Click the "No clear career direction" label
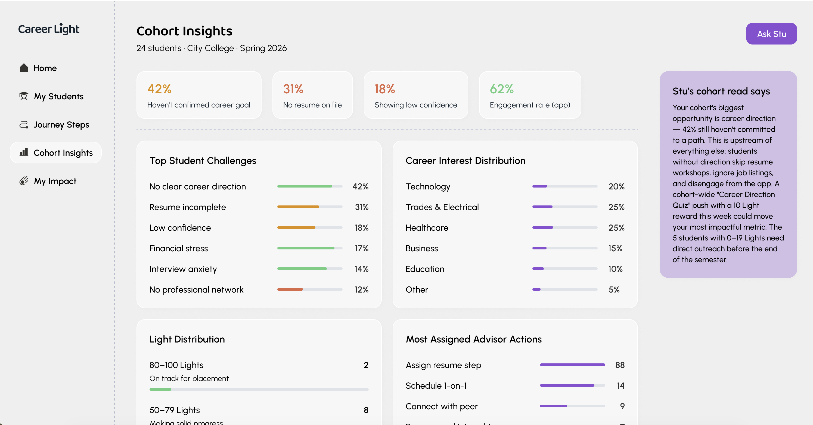The image size is (813, 425). tap(198, 186)
